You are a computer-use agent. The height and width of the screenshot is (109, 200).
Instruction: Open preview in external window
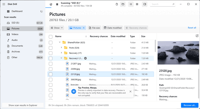pos(197,36)
